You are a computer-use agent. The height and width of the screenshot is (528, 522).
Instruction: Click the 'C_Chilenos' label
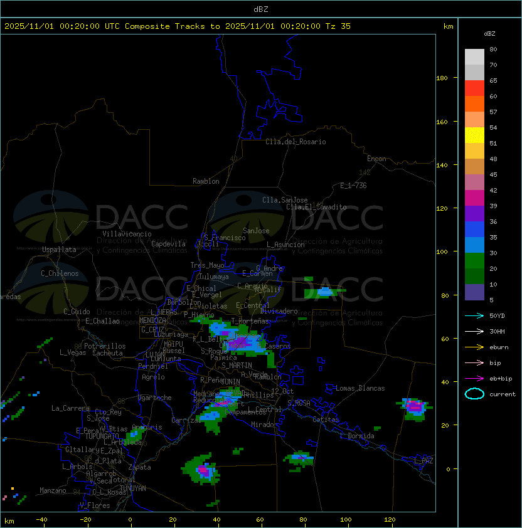coord(60,273)
